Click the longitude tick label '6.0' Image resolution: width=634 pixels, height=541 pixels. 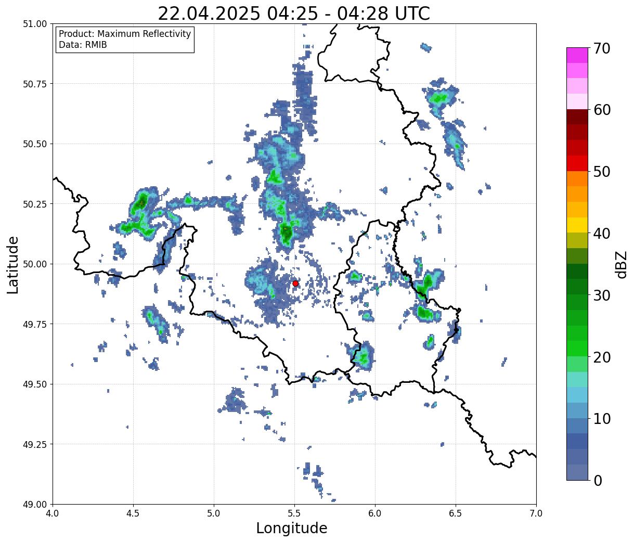pos(375,513)
